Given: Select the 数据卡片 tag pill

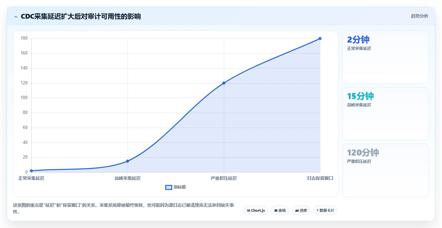Looking at the screenshot, I should point(325,210).
